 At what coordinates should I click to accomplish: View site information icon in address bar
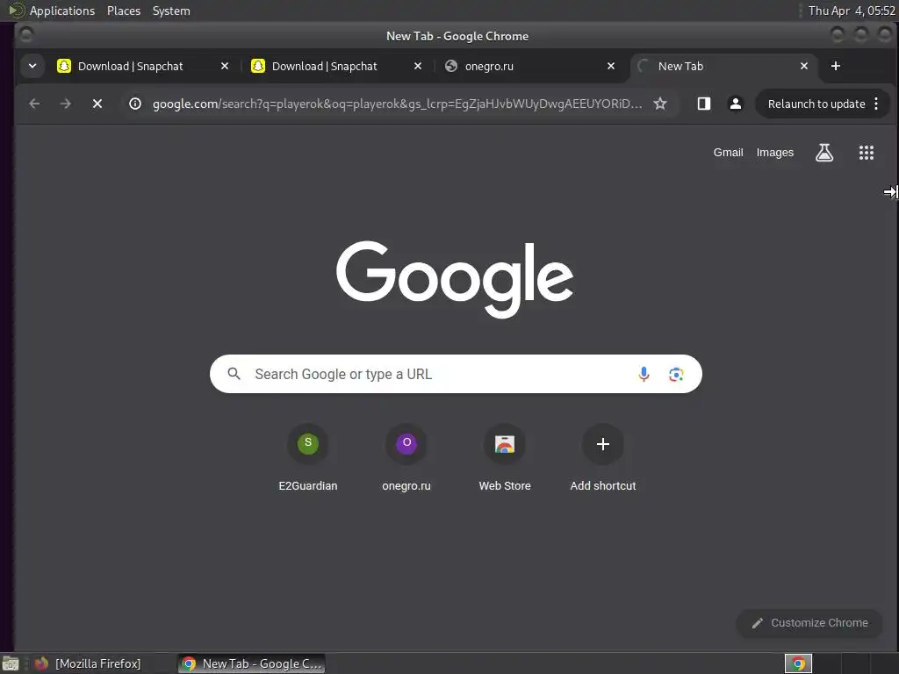(135, 104)
